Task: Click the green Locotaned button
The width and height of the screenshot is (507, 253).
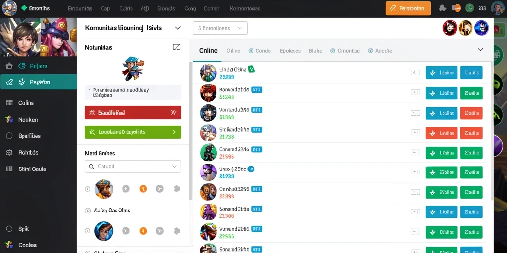Action: coord(133,132)
